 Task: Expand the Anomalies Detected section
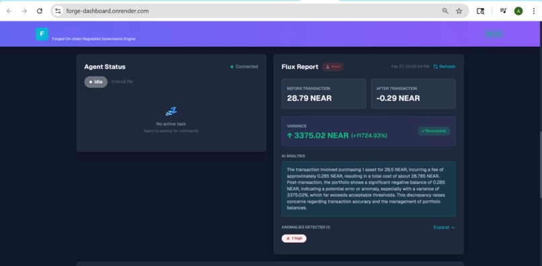(444, 227)
